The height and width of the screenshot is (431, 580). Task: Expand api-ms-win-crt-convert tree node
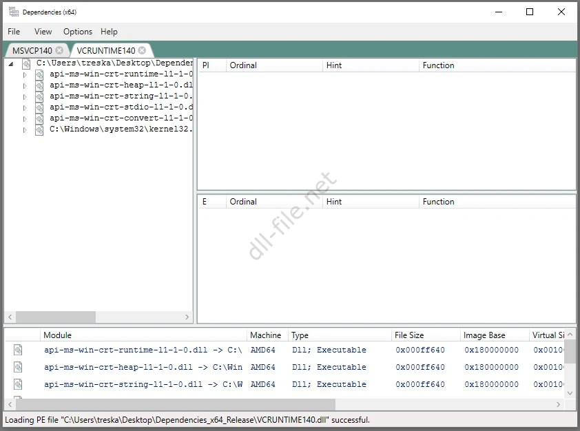pyautogui.click(x=25, y=119)
